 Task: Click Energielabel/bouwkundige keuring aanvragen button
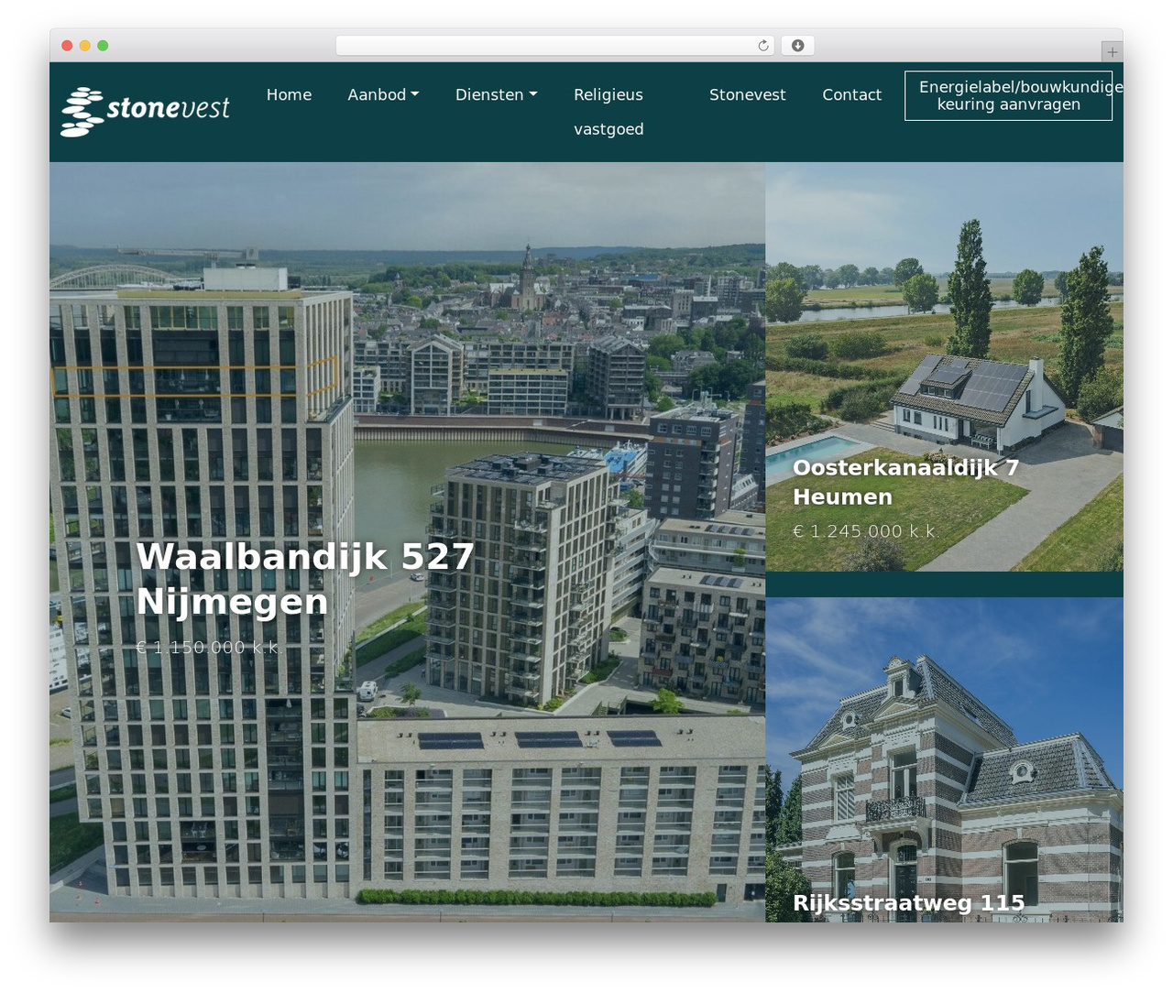1008,95
